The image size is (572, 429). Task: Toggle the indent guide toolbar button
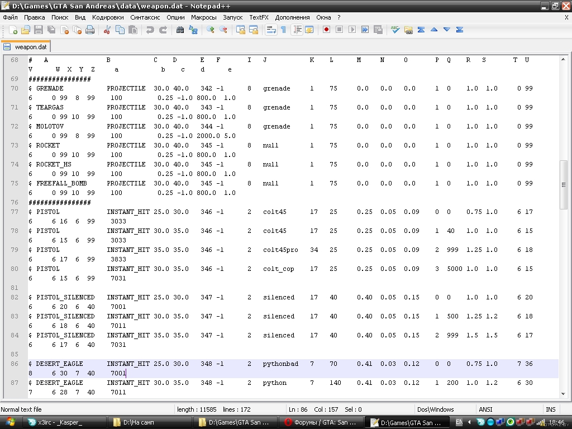[297, 30]
